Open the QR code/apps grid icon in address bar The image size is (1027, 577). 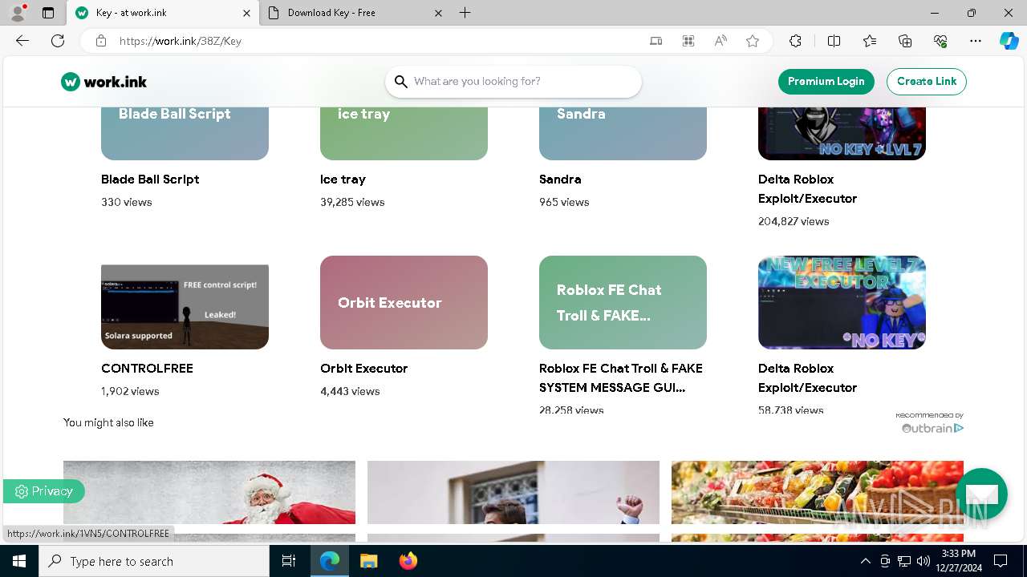pos(688,41)
